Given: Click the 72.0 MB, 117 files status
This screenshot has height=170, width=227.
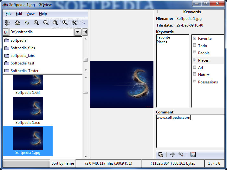Looking at the screenshot, I should click(x=108, y=163).
